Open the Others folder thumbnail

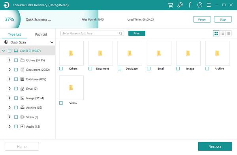(71, 53)
